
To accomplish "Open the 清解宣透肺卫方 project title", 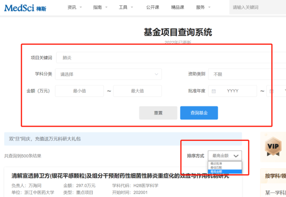I will click(120, 176).
